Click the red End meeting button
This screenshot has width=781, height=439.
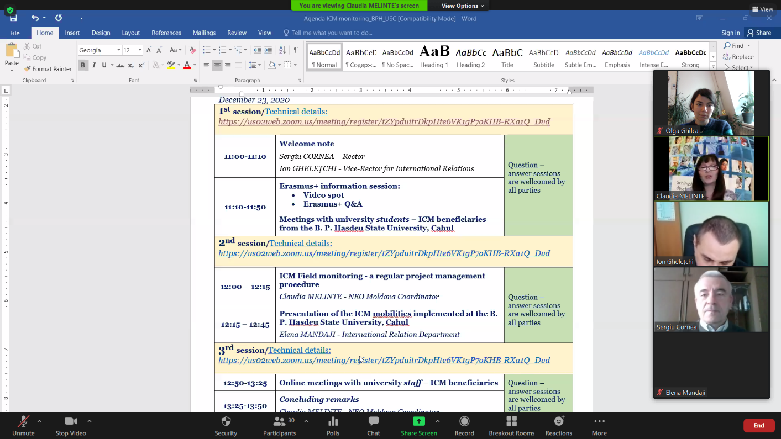pyautogui.click(x=759, y=425)
